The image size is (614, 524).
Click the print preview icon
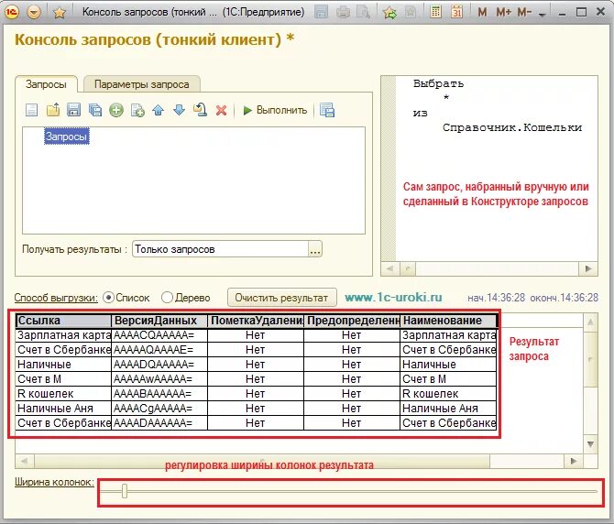tap(364, 13)
